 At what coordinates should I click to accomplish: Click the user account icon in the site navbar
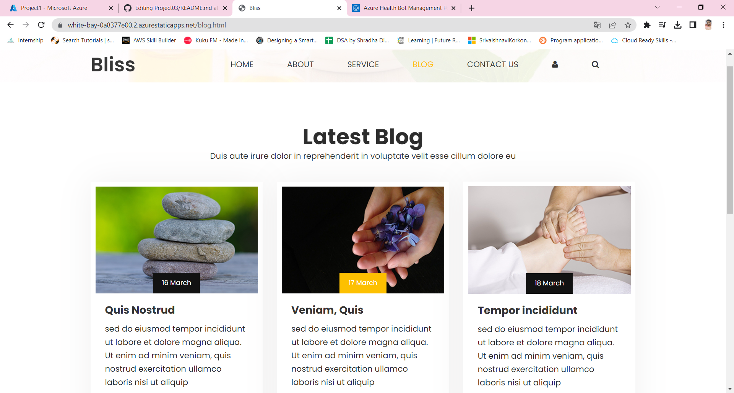click(x=555, y=64)
